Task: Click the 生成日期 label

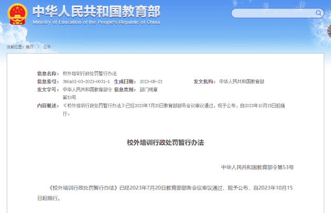Action: pos(125,81)
